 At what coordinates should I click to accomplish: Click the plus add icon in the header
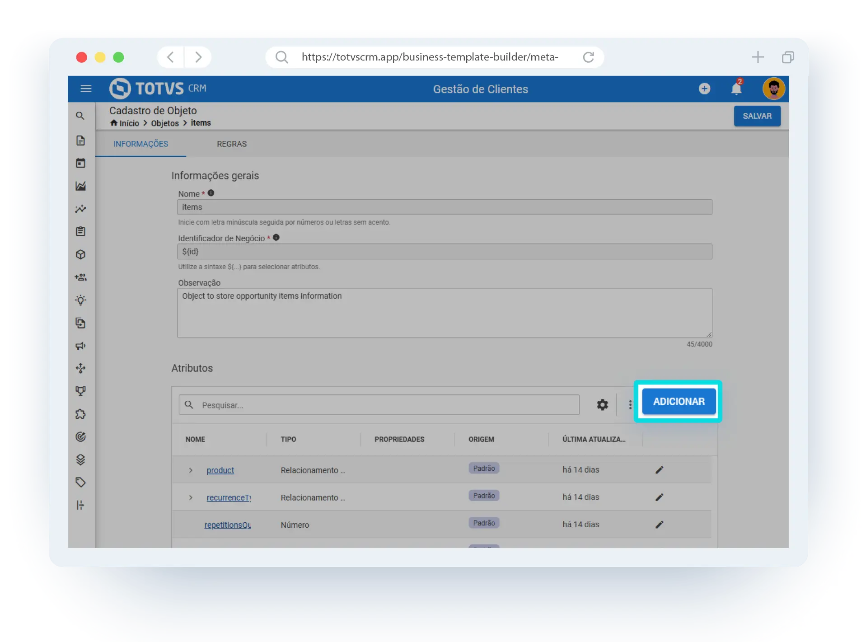704,89
